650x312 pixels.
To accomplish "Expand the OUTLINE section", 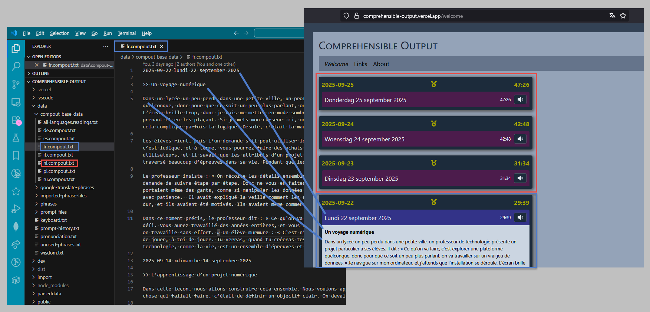I will tap(40, 73).
